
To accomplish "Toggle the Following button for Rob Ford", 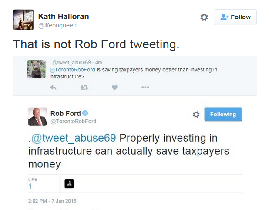I will click(x=223, y=114).
